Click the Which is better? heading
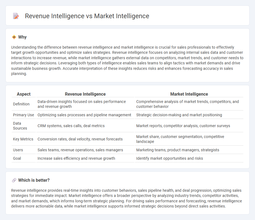This screenshot has width=255, height=220. click(34, 180)
